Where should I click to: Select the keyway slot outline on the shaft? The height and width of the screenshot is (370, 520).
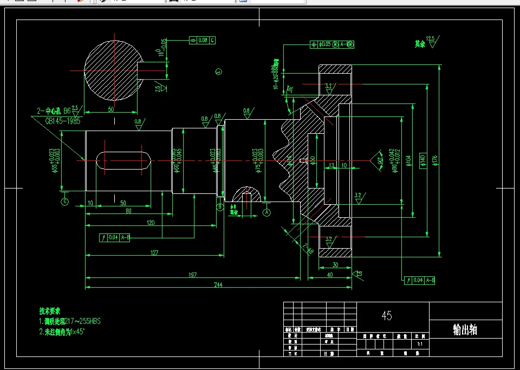[123, 160]
